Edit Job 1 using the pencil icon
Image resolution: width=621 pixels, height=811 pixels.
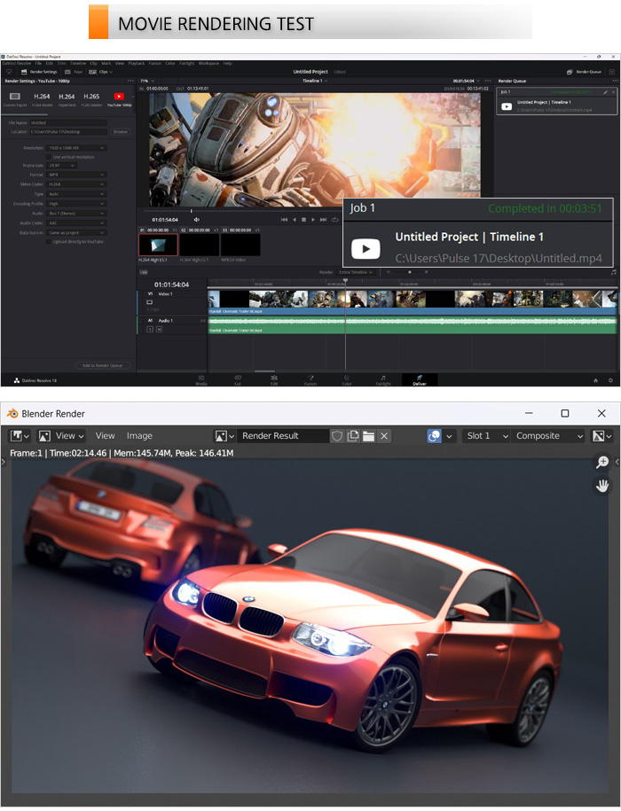[605, 92]
